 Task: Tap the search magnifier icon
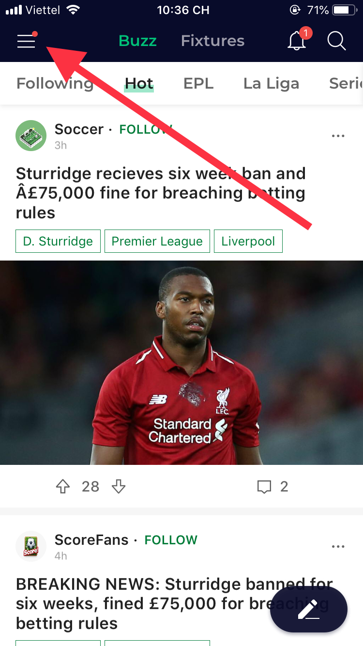pyautogui.click(x=336, y=41)
